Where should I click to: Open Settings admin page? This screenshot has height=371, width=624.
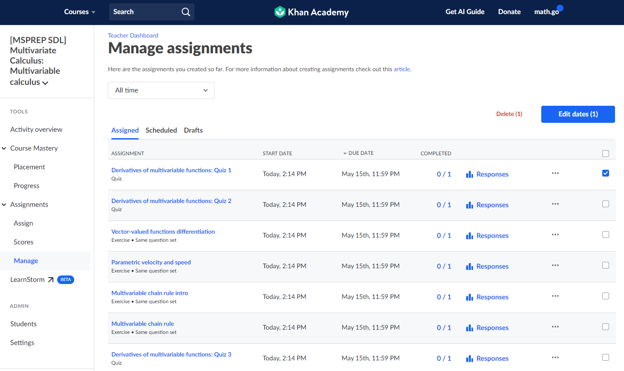point(22,343)
